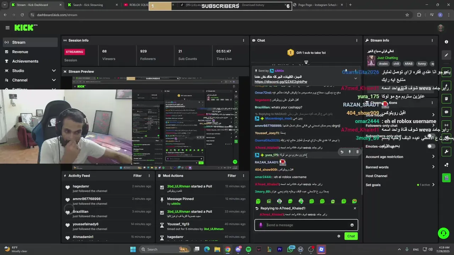
Task: Unpin the pinned message by sAtt0o
Action: [346, 71]
